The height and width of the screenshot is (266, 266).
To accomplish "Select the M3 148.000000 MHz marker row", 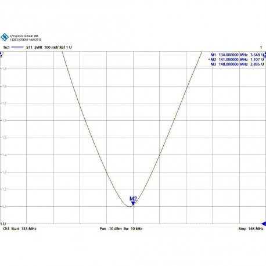I will (x=238, y=64).
